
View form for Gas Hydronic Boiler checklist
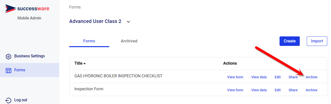[x=235, y=77]
